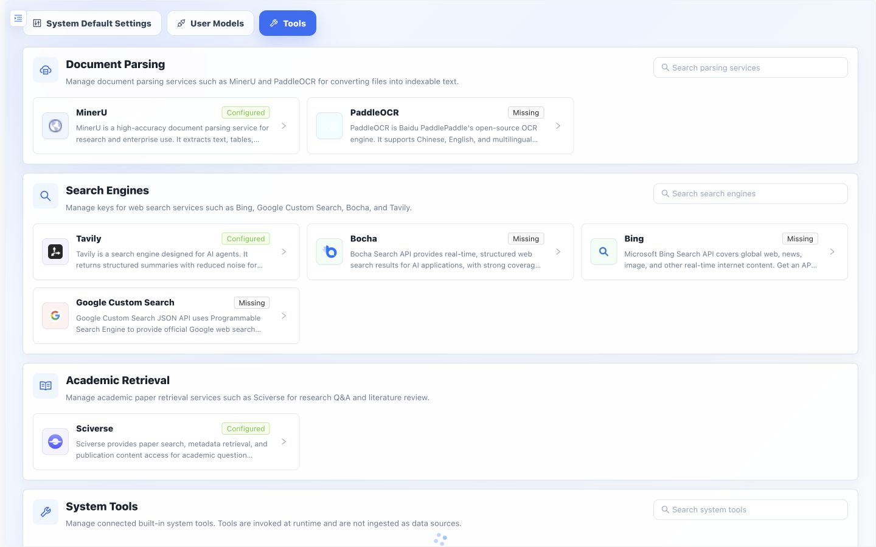The width and height of the screenshot is (876, 547).
Task: Open the Bocha service title
Action: [364, 239]
